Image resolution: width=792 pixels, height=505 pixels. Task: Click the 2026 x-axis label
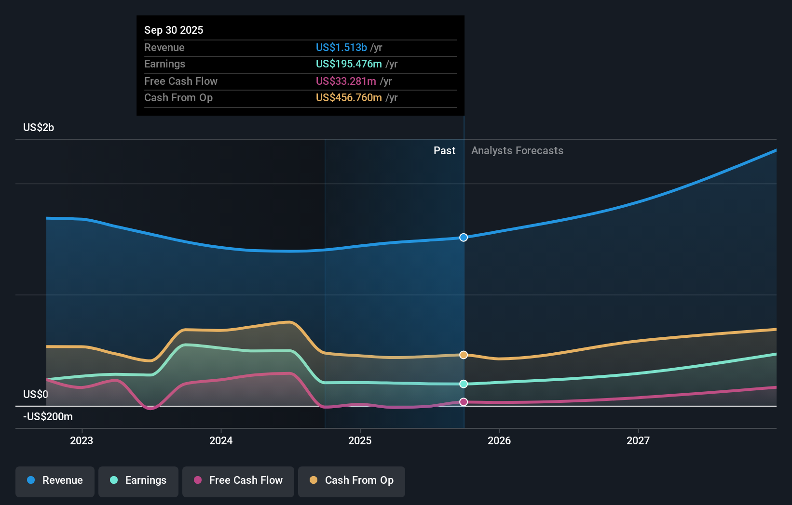(x=499, y=440)
